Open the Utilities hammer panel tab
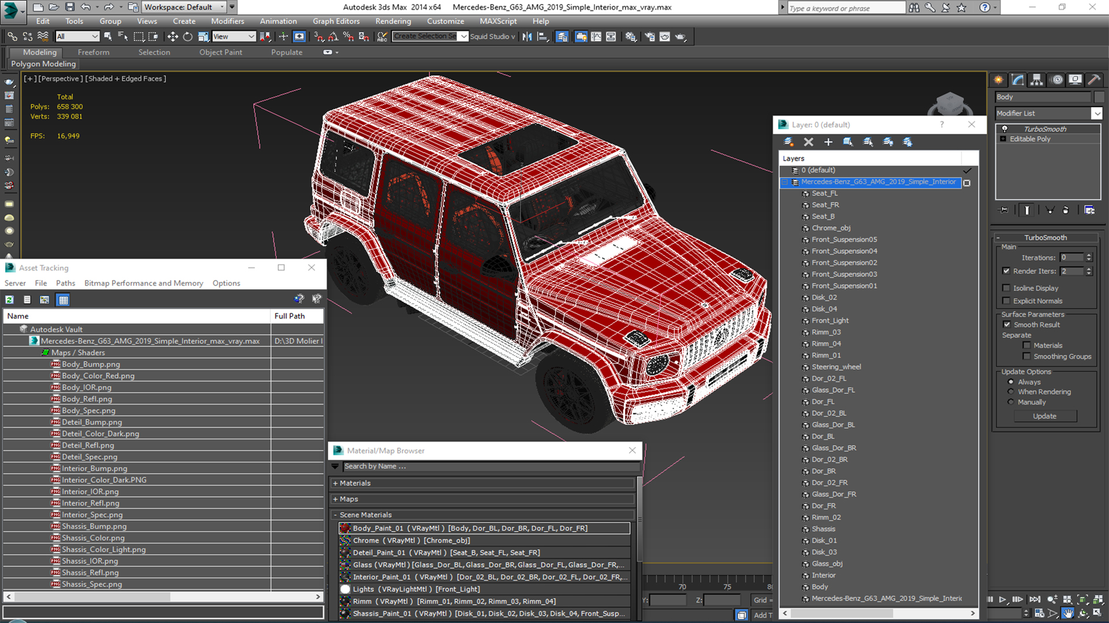The image size is (1109, 623). coord(1093,80)
